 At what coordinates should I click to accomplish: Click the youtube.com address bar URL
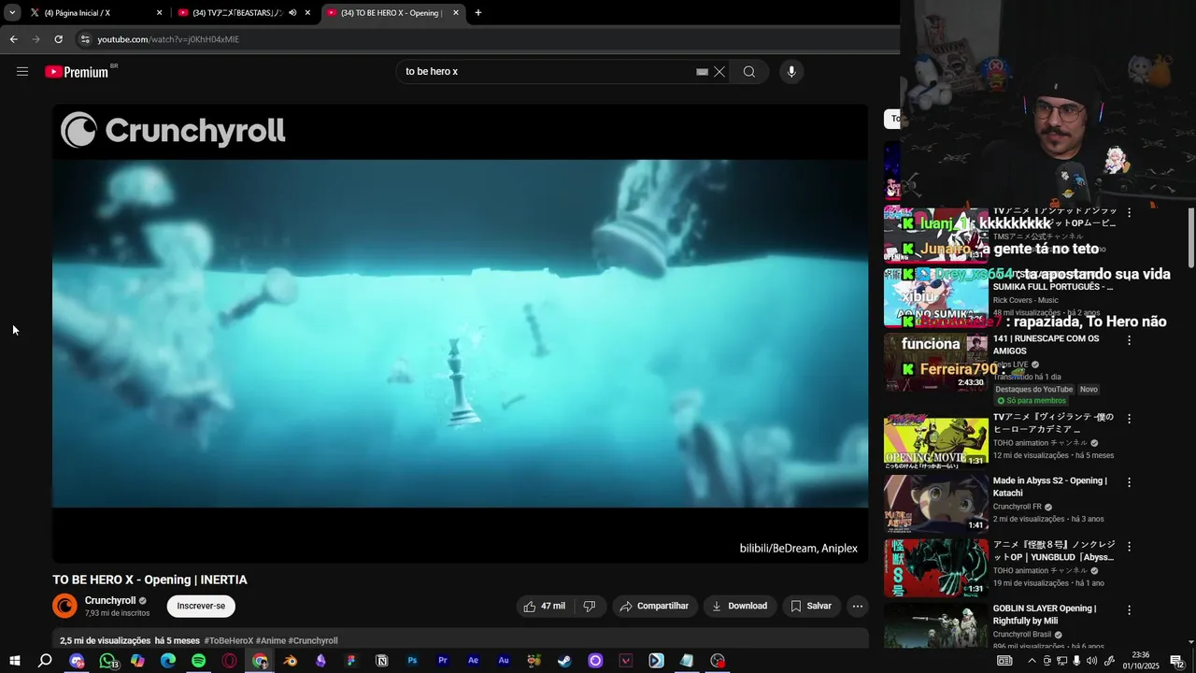point(168,39)
